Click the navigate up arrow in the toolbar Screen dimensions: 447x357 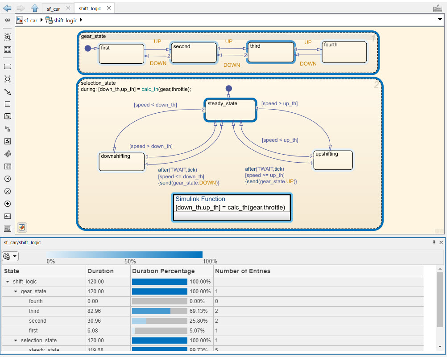coord(34,8)
